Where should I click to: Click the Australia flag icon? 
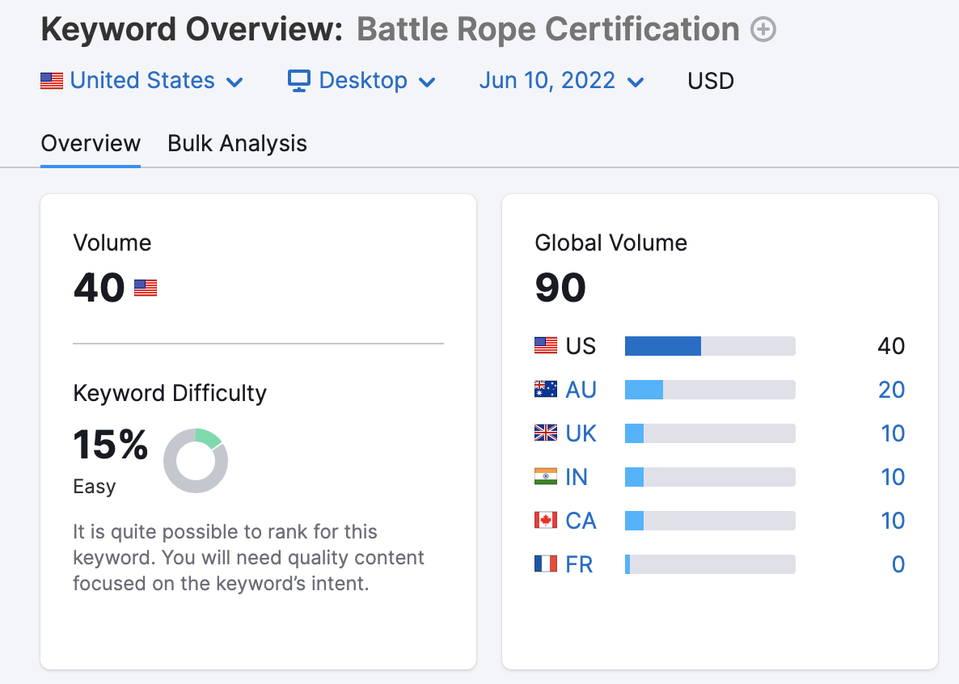click(546, 390)
